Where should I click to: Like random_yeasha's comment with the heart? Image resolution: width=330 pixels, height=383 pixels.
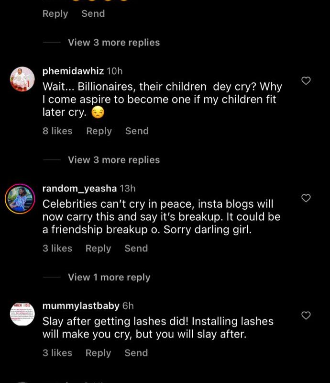click(x=306, y=198)
